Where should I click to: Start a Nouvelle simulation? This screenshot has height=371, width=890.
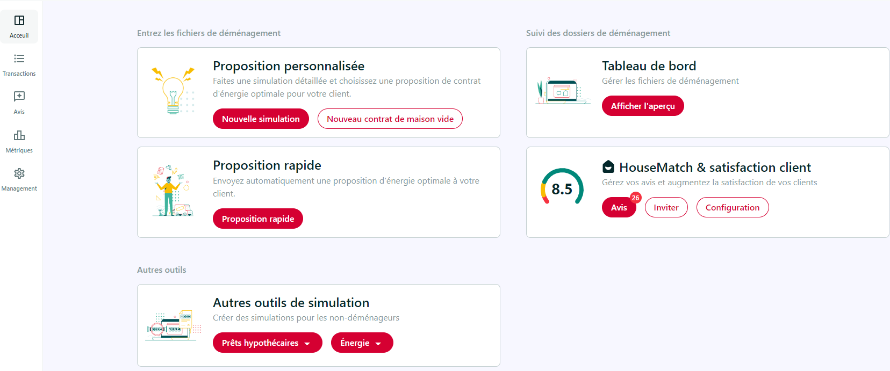(x=261, y=119)
